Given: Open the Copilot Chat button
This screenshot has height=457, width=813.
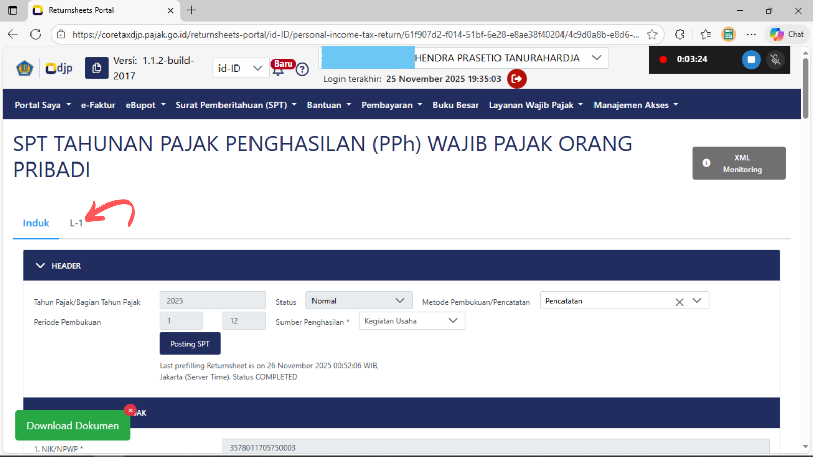Looking at the screenshot, I should click(787, 35).
